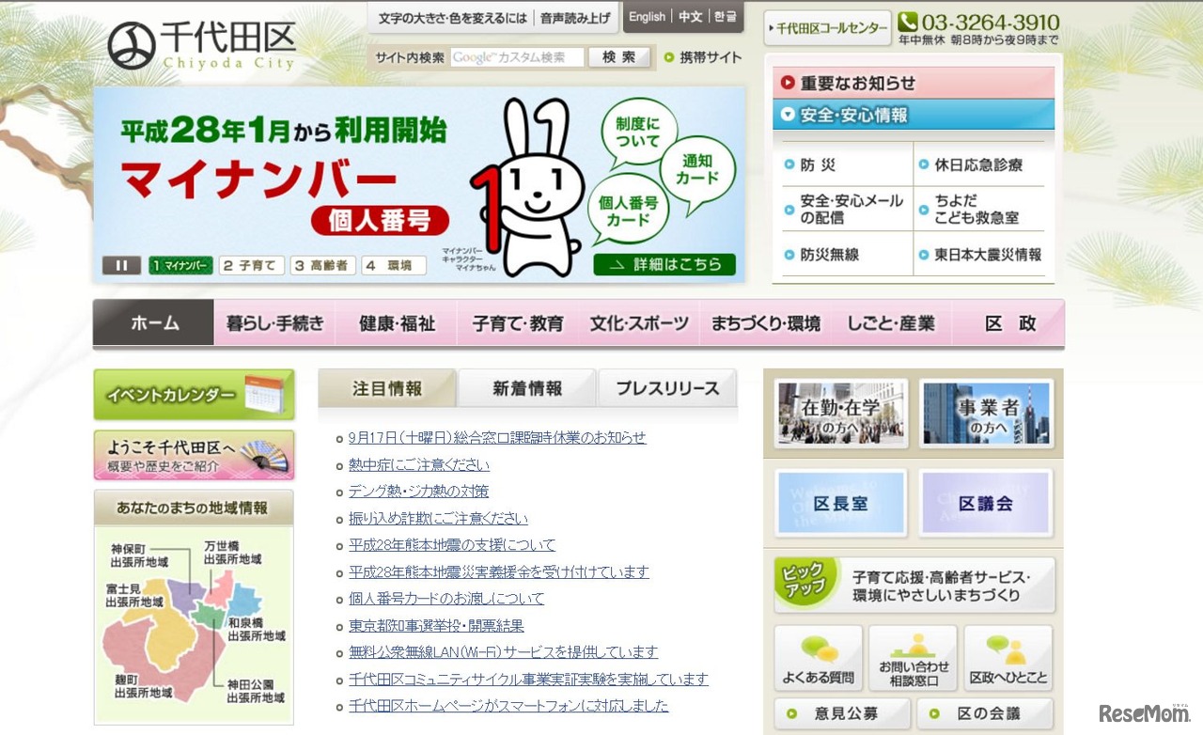Screen dimensions: 1203x735
Task: Show banner slide 2 子育て
Action: [x=252, y=265]
